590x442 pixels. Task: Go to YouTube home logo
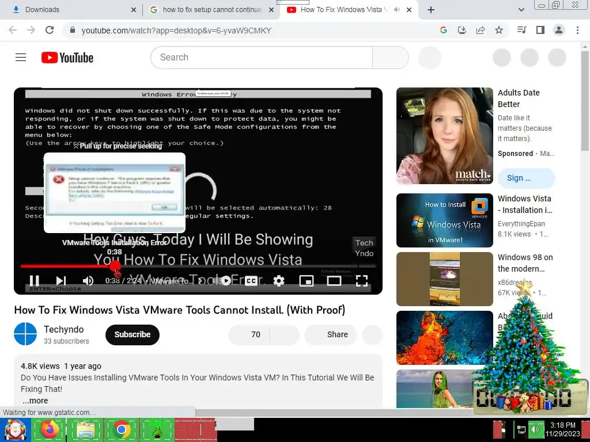[67, 58]
